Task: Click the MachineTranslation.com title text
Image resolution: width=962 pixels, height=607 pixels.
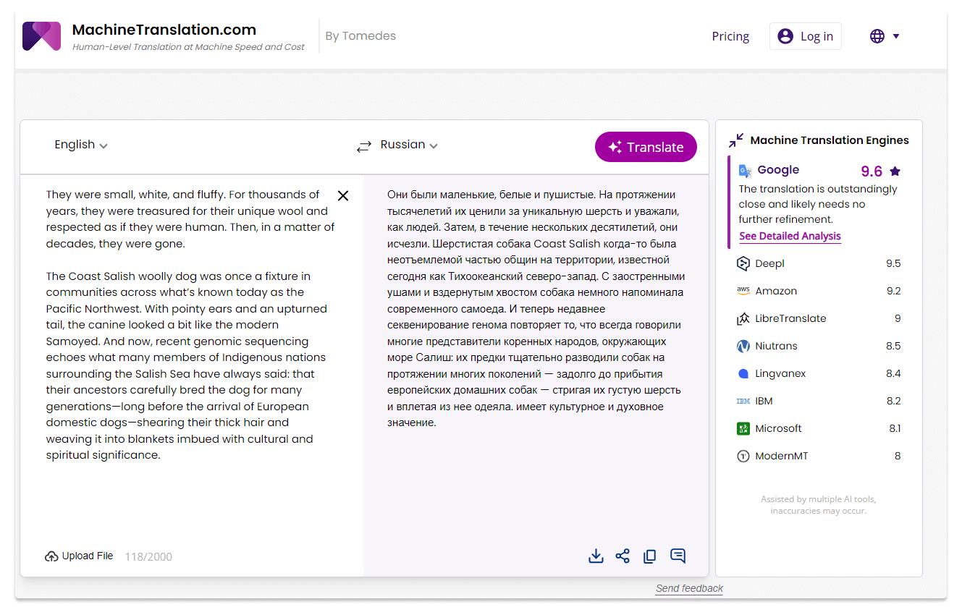Action: pyautogui.click(x=164, y=30)
